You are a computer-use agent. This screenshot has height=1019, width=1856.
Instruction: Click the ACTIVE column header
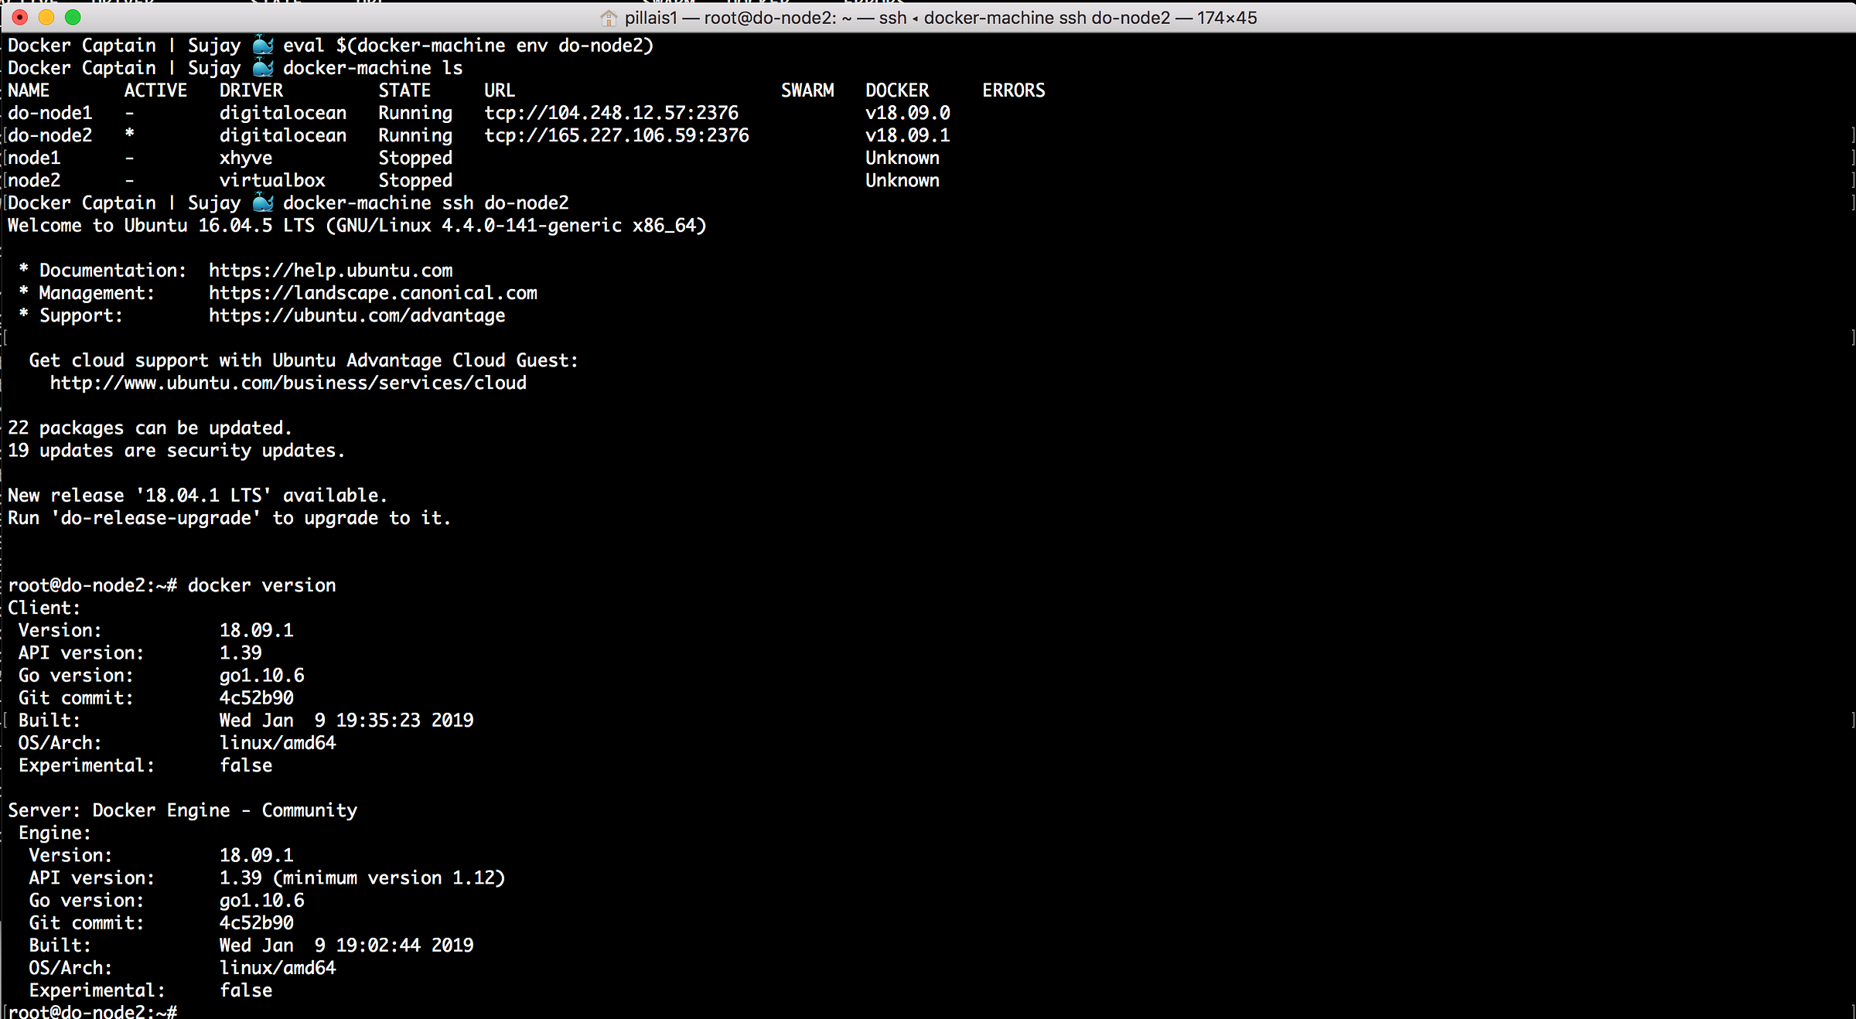(155, 90)
